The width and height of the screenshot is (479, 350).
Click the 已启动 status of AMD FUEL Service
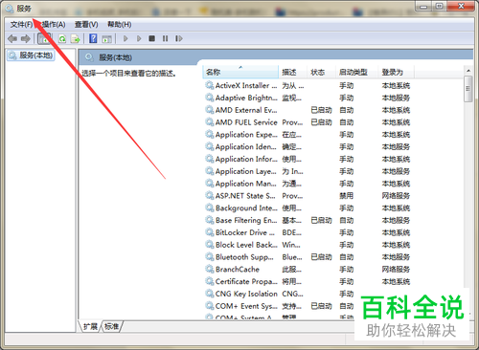(321, 122)
